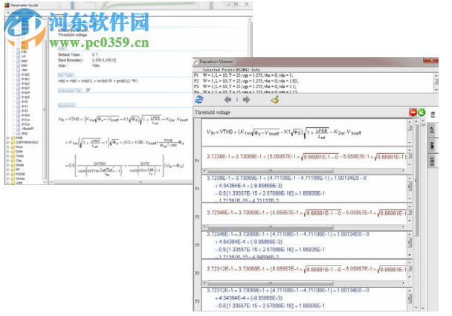Click the Threshold voltage header text

click(x=213, y=112)
